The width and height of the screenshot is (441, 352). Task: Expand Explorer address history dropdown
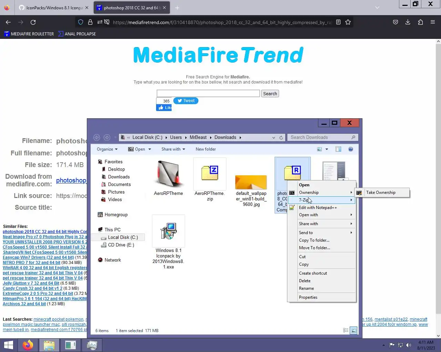click(x=274, y=137)
